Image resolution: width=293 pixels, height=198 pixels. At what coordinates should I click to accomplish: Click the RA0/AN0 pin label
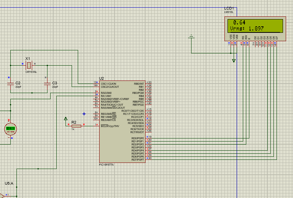click(x=106, y=93)
